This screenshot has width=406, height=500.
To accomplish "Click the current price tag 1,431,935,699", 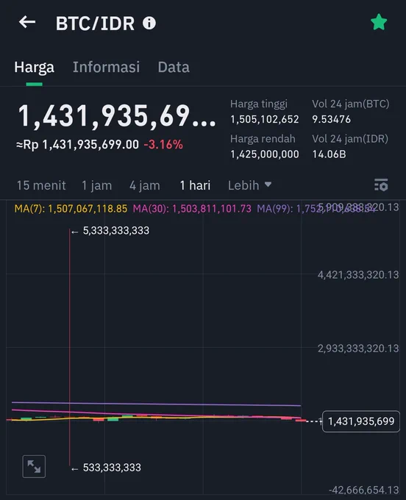I will (x=360, y=421).
